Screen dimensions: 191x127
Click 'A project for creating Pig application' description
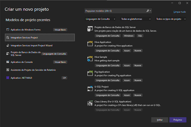[113, 75]
